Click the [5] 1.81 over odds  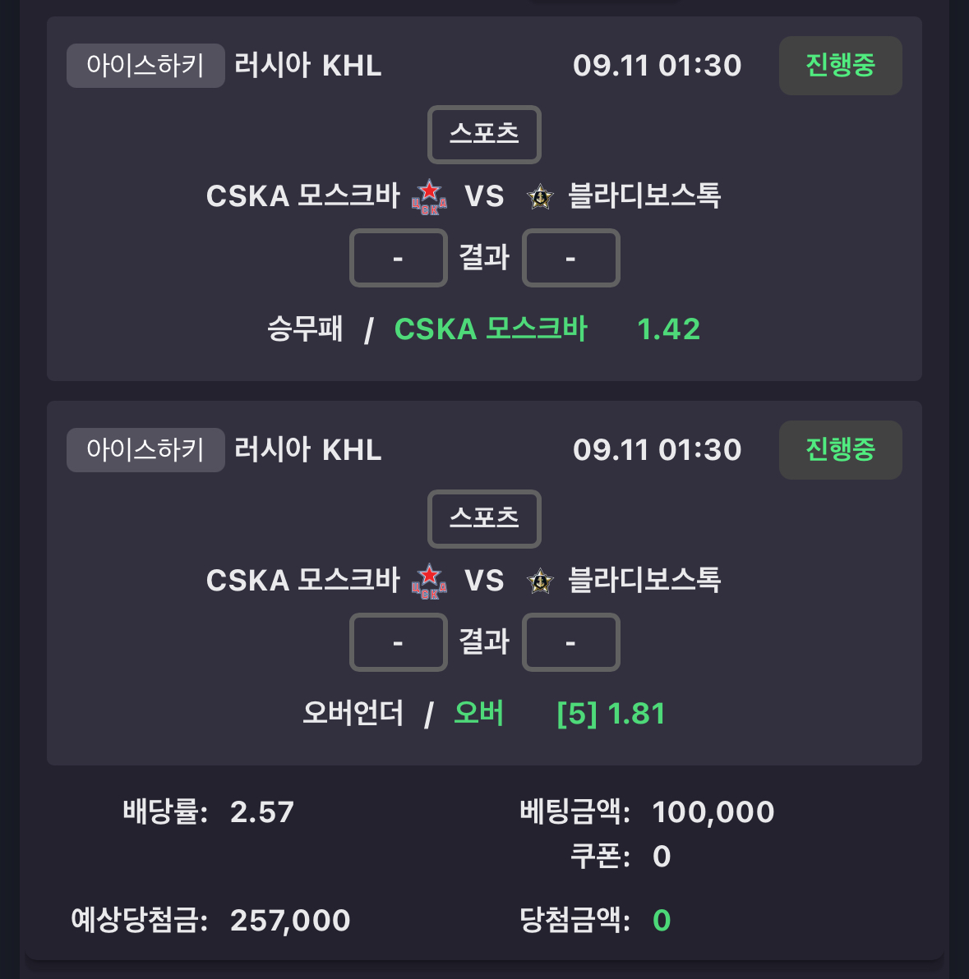611,715
